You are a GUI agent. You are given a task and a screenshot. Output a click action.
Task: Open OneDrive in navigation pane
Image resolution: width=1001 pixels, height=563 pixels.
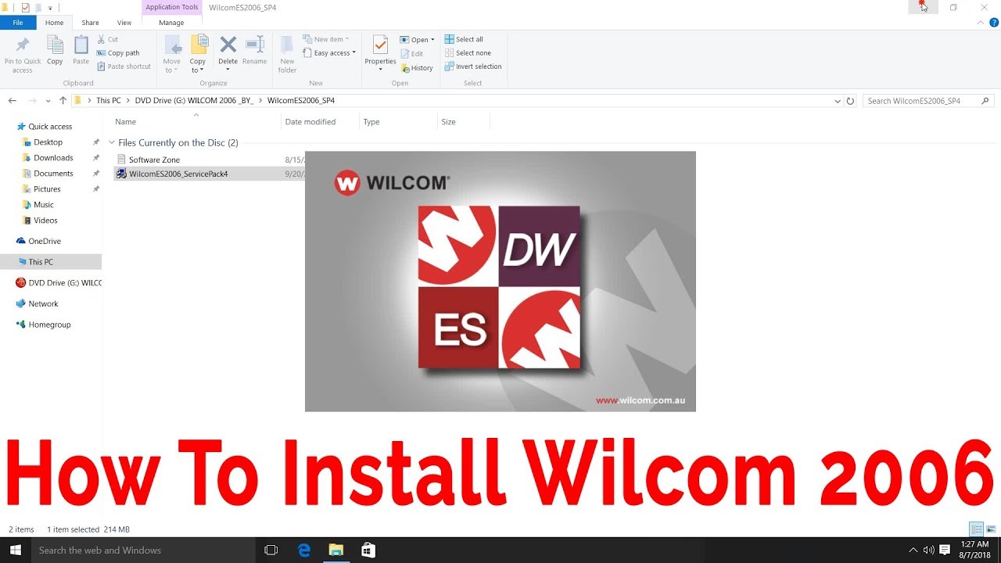[45, 242]
